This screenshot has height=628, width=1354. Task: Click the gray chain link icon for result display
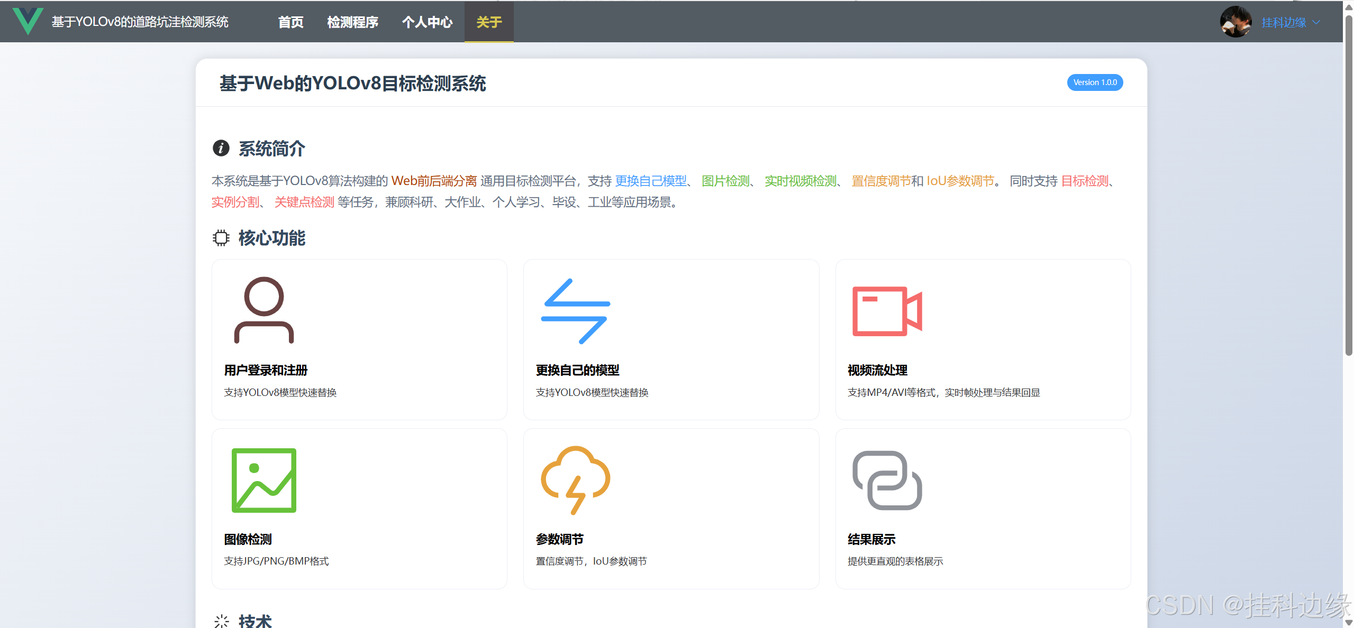[x=887, y=480]
